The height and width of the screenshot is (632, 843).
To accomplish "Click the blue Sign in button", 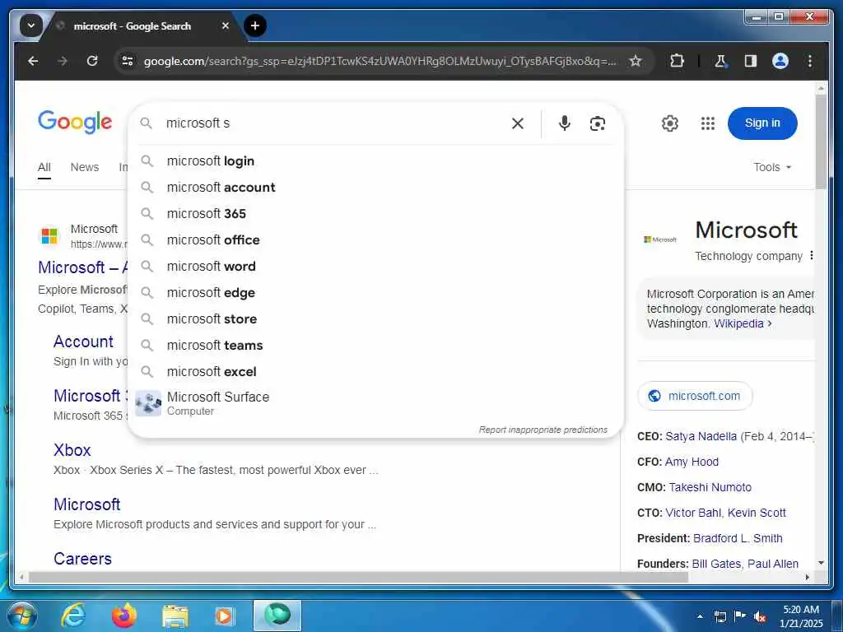I will pos(762,123).
